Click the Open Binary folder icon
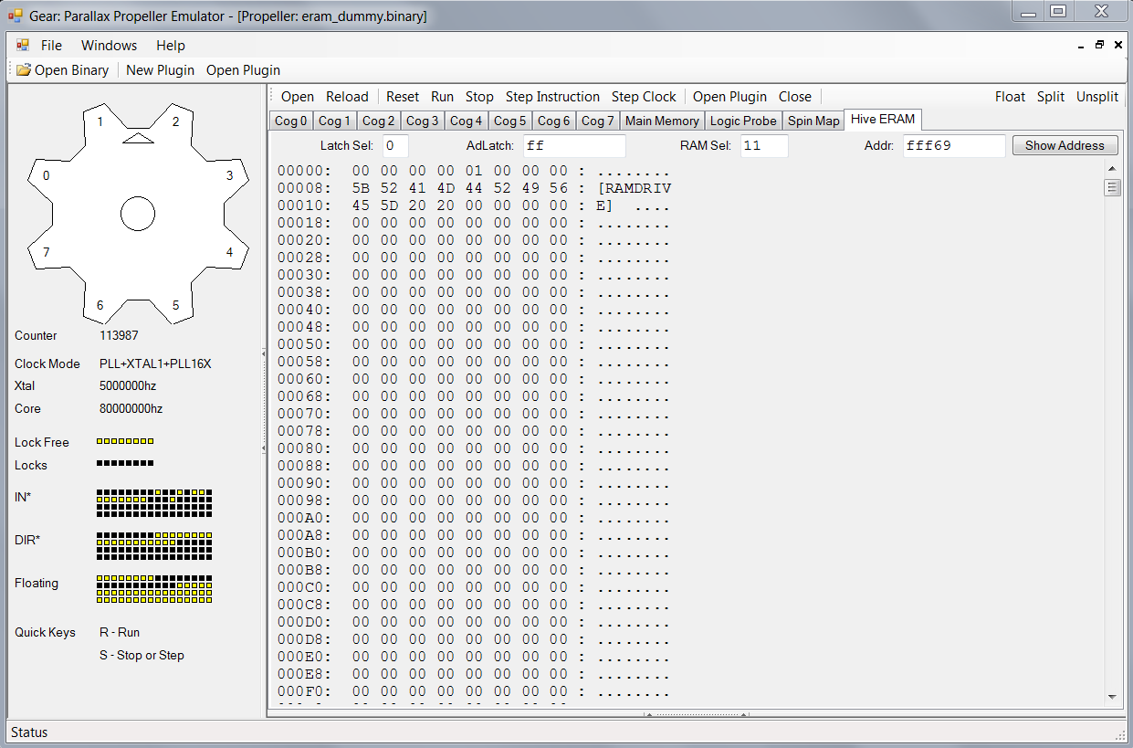Viewport: 1133px width, 748px height. click(x=24, y=70)
